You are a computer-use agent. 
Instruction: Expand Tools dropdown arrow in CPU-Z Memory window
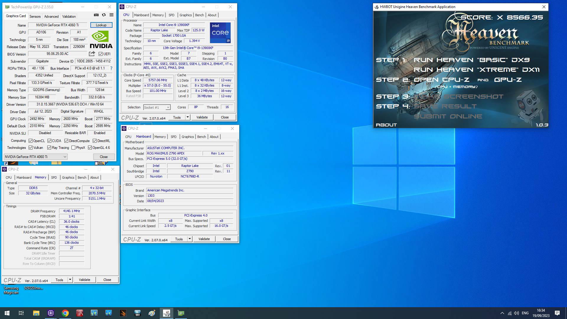point(70,280)
